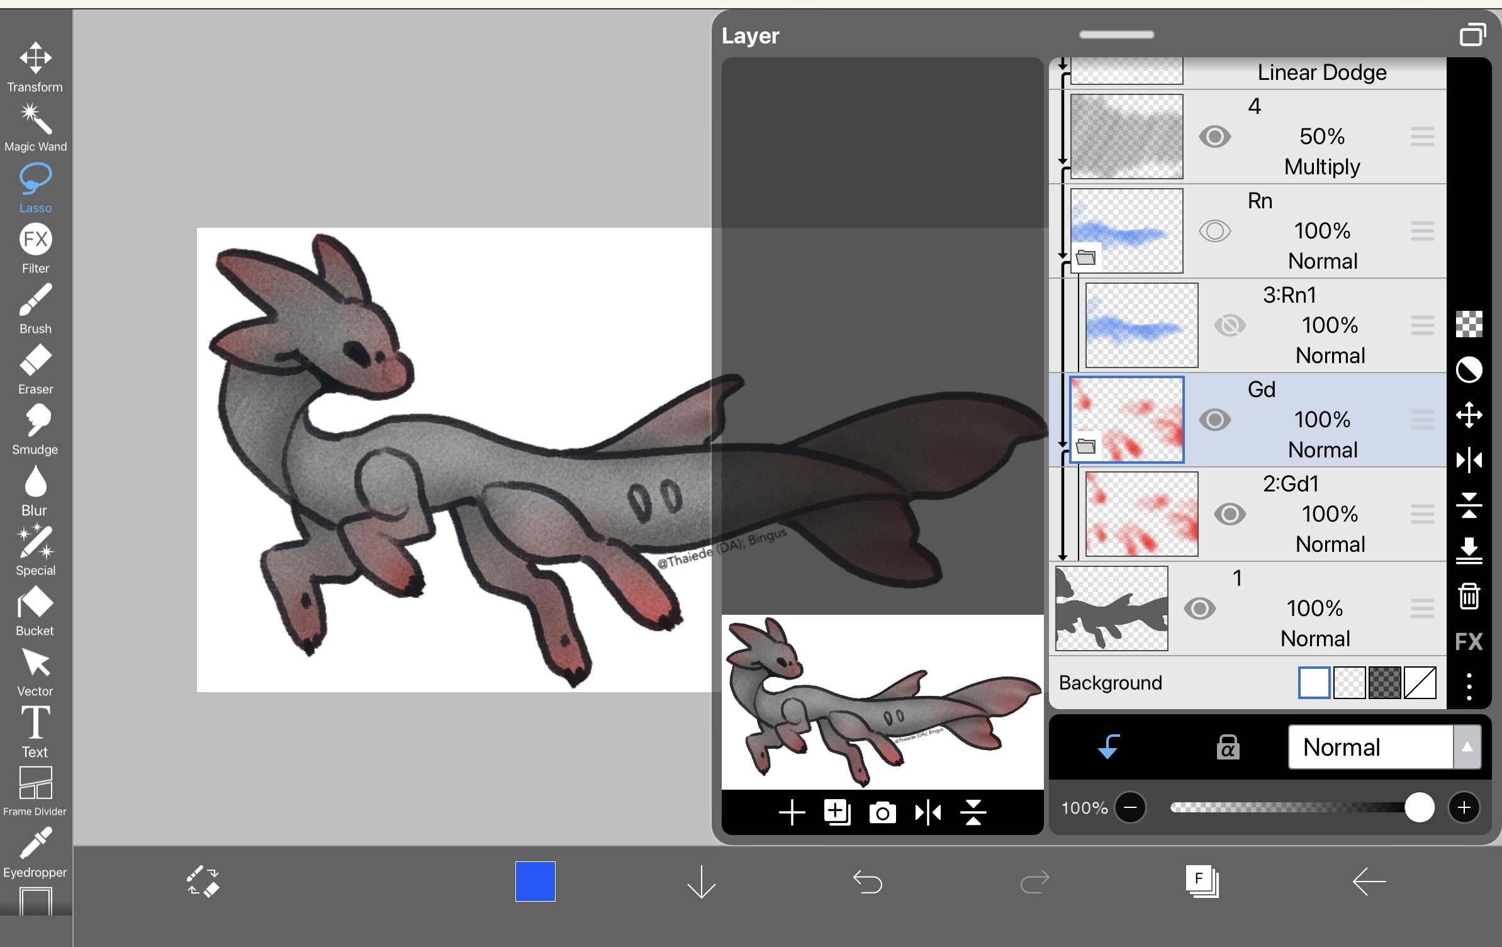Toggle visibility of Rn folder
The height and width of the screenshot is (947, 1502).
1214,231
